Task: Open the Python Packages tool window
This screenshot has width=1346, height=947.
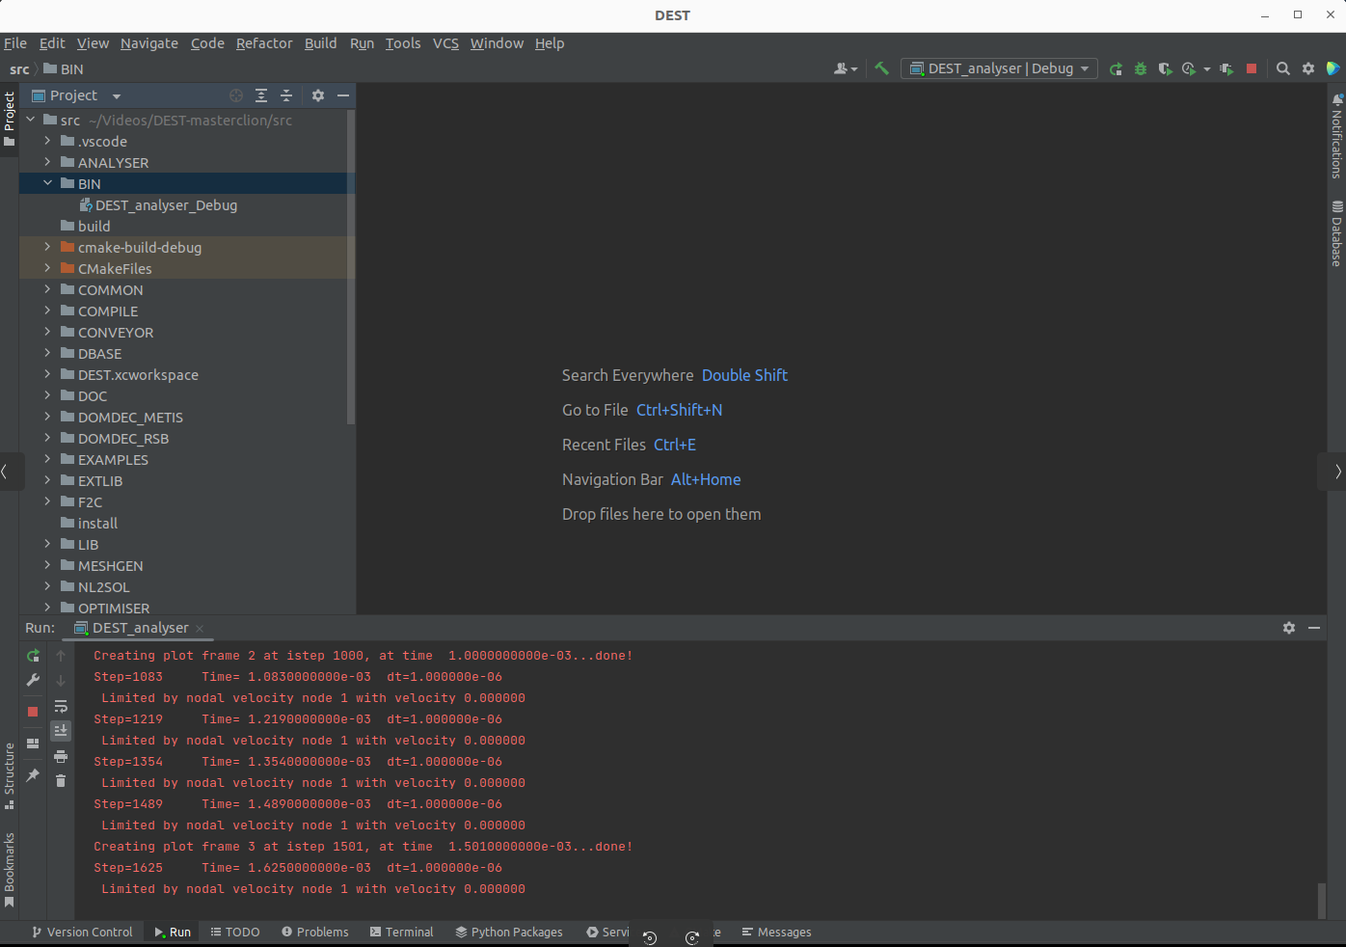Action: [509, 933]
